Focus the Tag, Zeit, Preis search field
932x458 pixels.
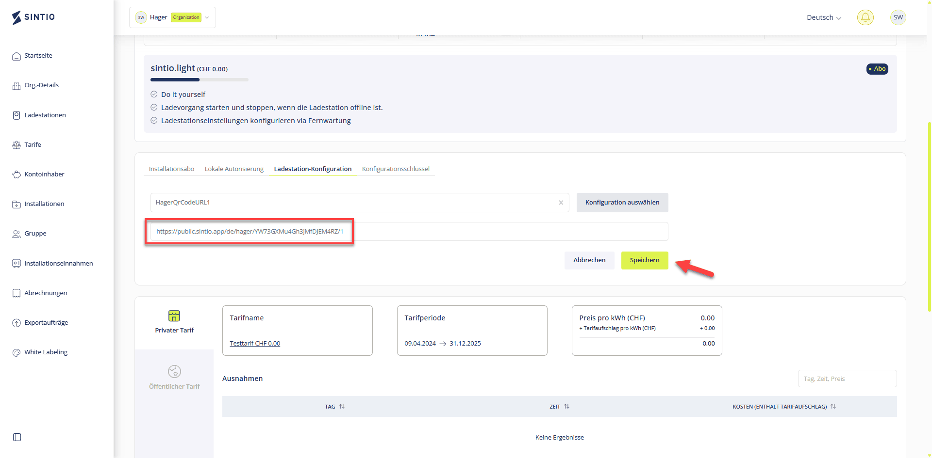coord(847,379)
